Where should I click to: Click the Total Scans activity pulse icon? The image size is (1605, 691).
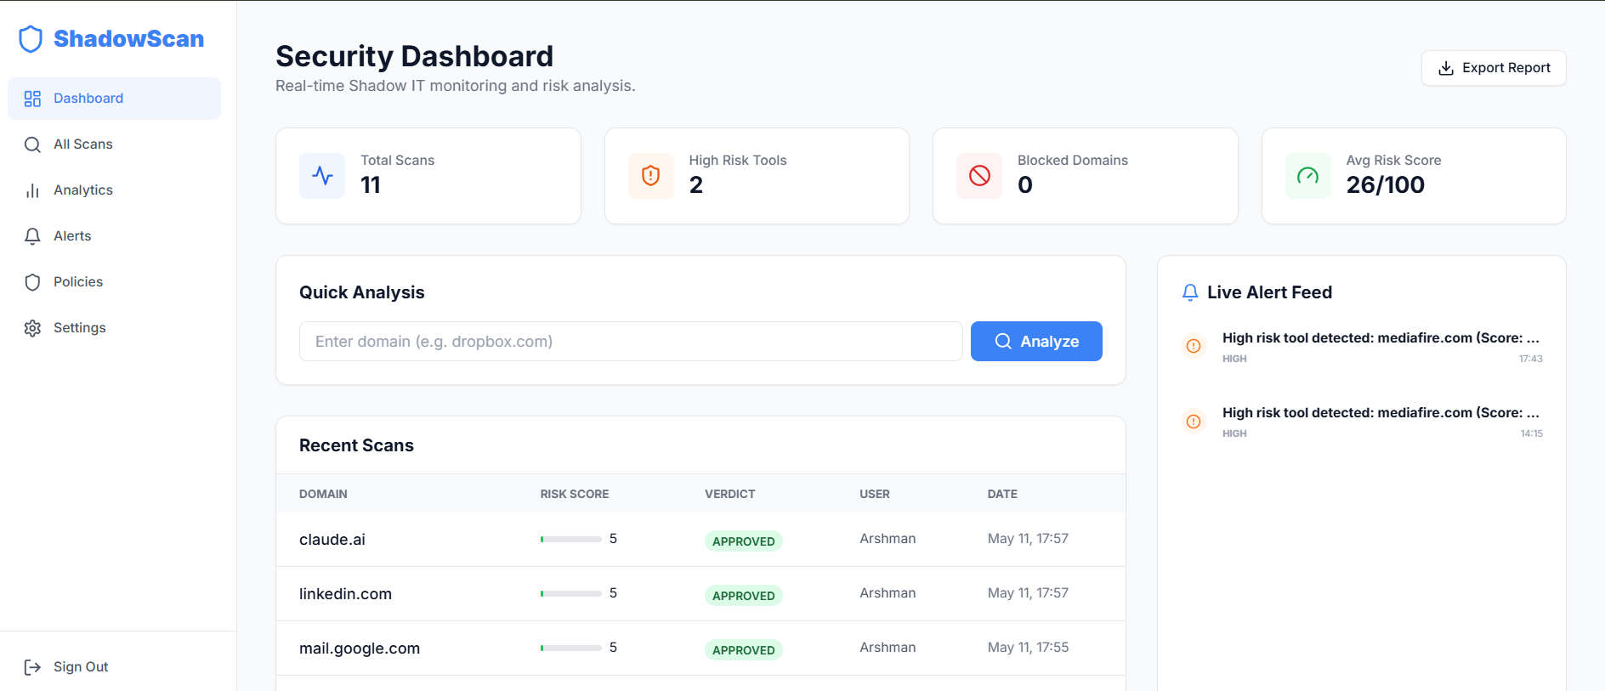[322, 176]
